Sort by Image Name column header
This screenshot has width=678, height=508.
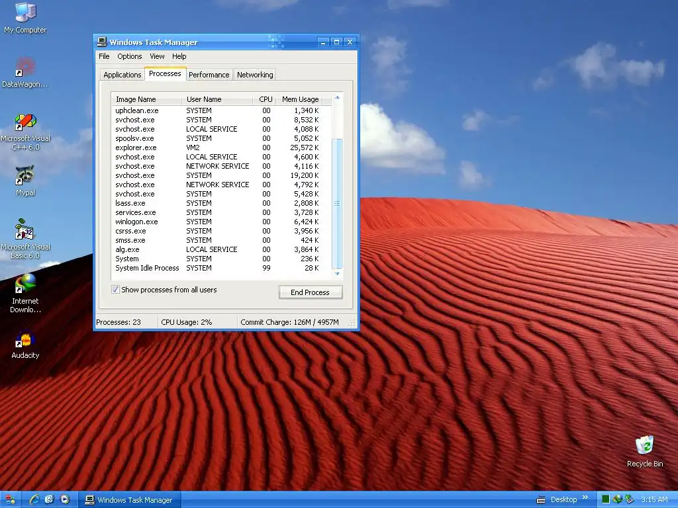tap(146, 99)
